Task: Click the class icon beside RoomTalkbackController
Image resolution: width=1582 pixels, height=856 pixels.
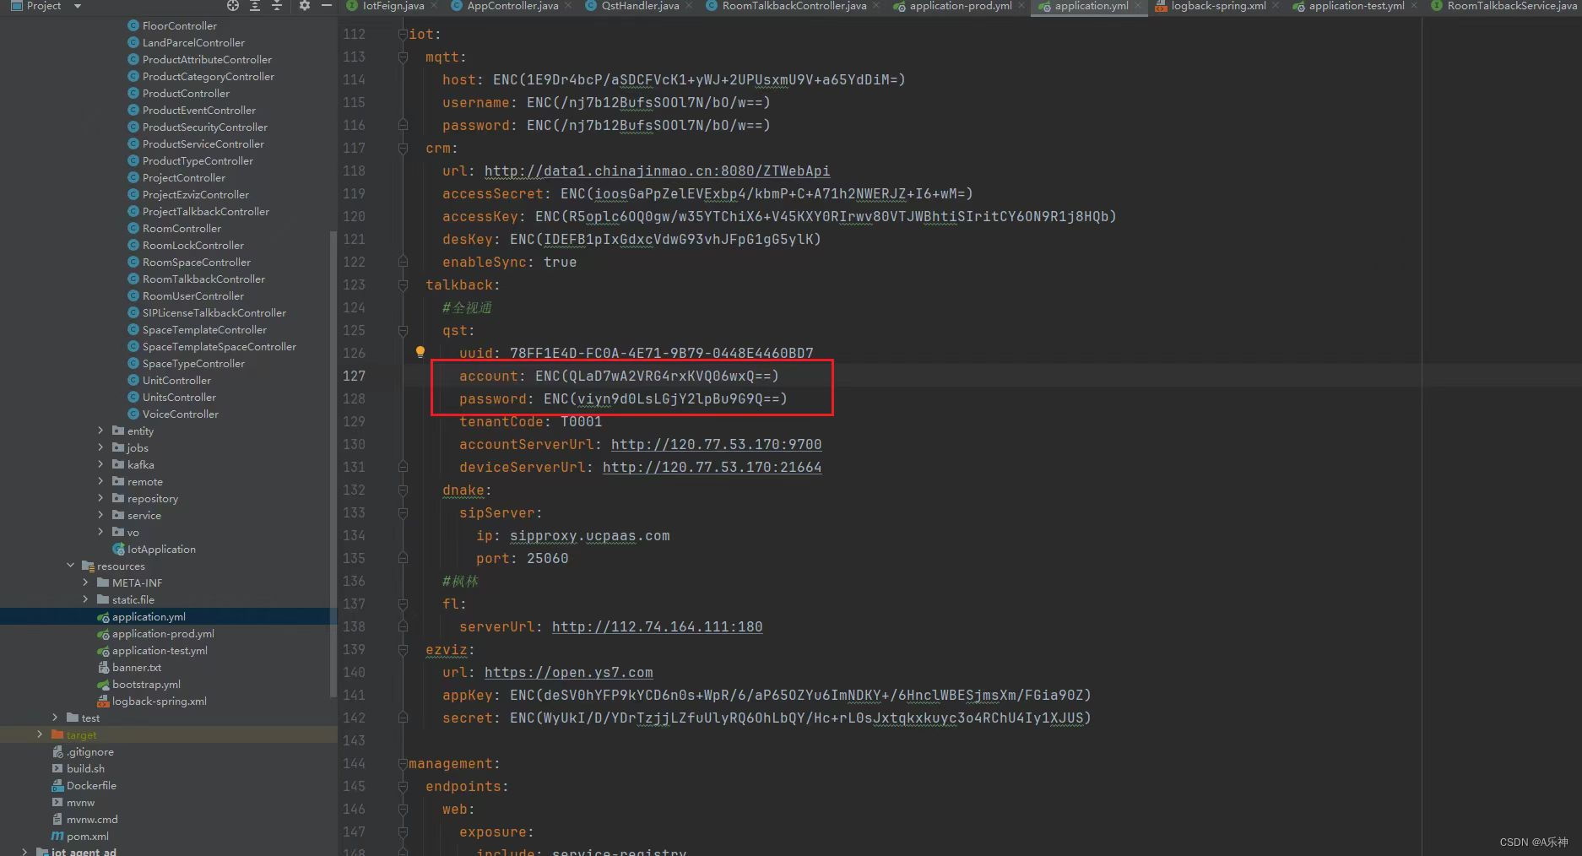Action: [x=133, y=279]
